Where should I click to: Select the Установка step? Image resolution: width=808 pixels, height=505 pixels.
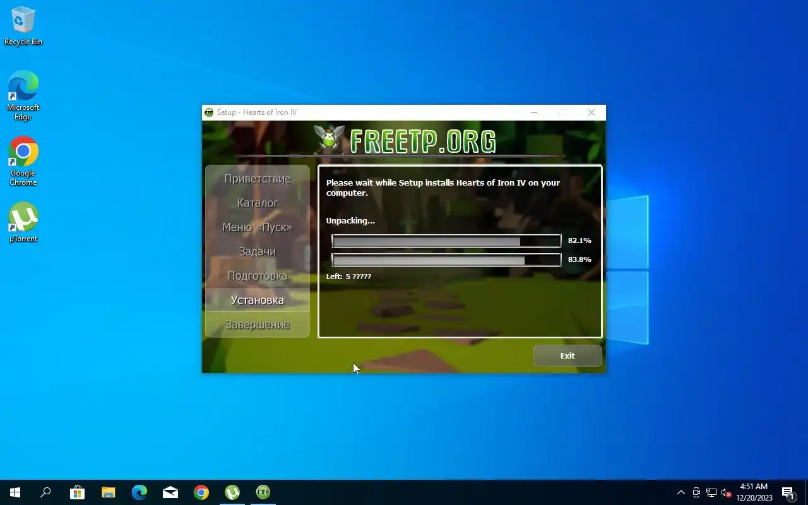tap(258, 300)
